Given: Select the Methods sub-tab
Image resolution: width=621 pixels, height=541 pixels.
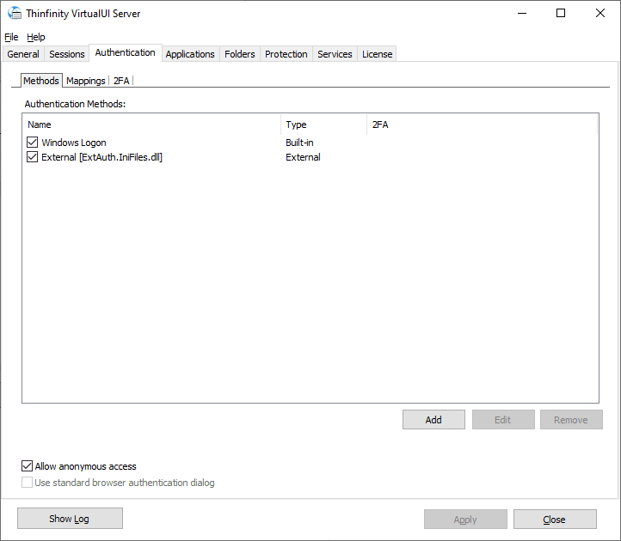Looking at the screenshot, I should (41, 81).
